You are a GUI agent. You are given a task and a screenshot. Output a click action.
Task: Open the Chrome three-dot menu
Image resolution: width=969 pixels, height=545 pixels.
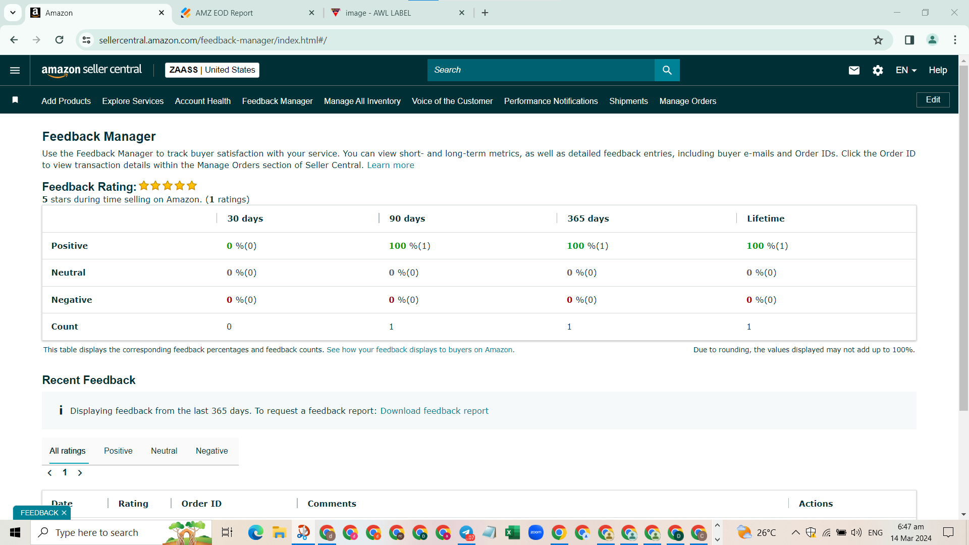(955, 40)
